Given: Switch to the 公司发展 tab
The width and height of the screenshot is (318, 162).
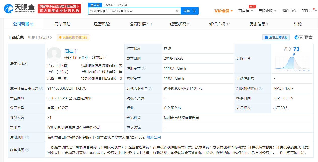Looking at the screenshot, I should tap(141, 24).
